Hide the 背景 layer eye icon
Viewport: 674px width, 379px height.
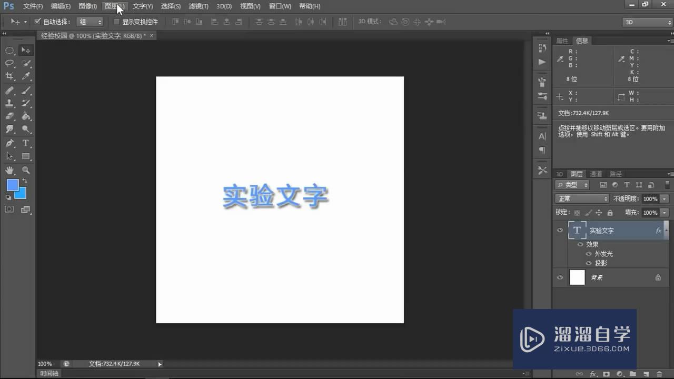[x=560, y=277]
